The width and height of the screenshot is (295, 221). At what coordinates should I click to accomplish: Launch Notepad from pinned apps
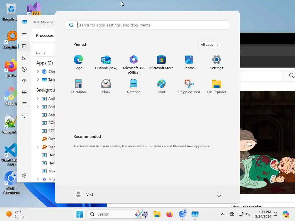pyautogui.click(x=134, y=86)
